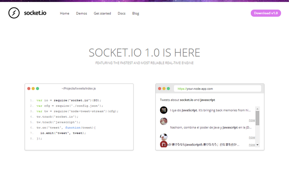
Task: Click the 'Nashorn, combina el poder' tweet text
Action: point(211,128)
